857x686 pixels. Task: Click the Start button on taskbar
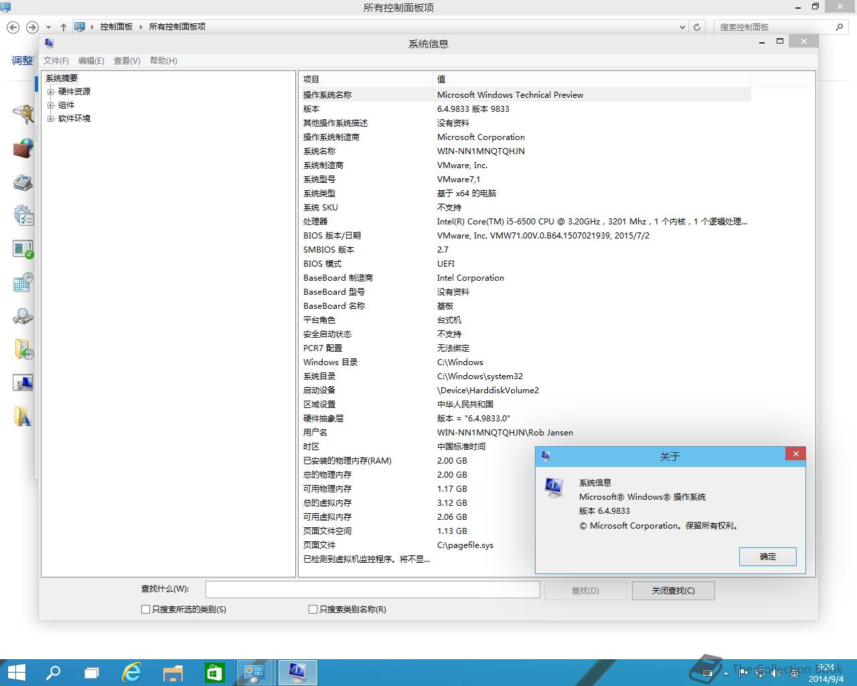[16, 673]
